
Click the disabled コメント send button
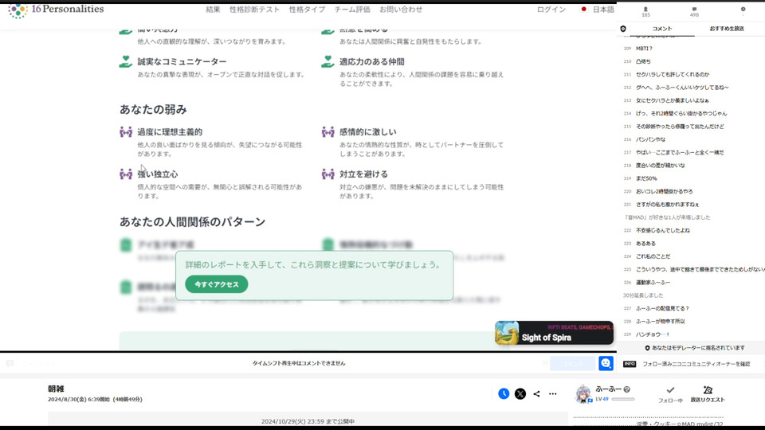pos(573,364)
